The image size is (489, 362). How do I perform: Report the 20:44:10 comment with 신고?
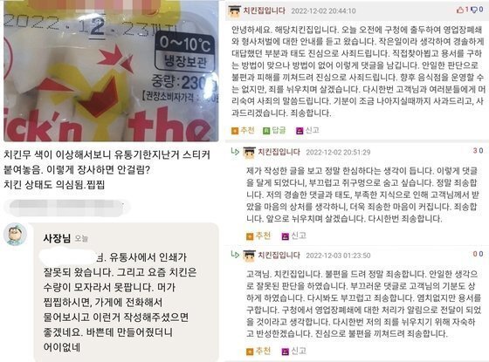307,130
